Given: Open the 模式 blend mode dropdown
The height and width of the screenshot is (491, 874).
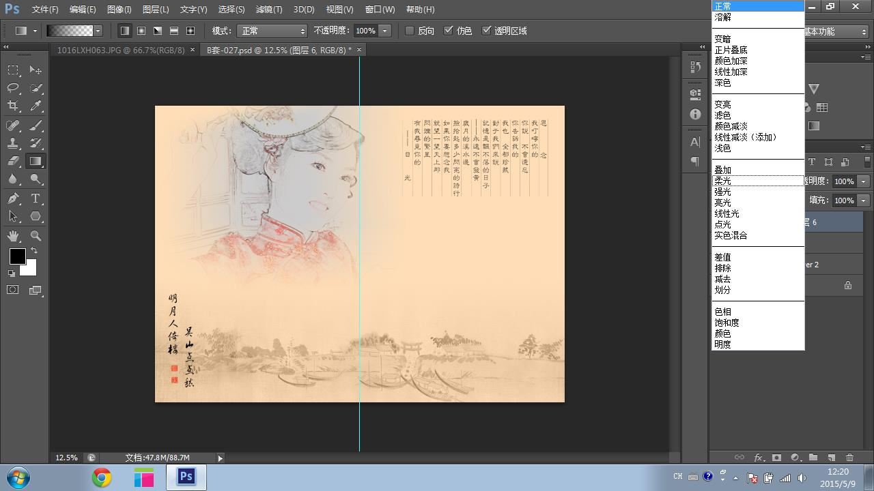Looking at the screenshot, I should (272, 31).
